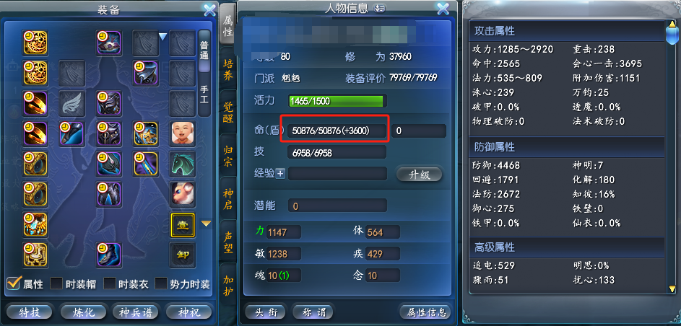681x326 pixels.
Task: Click the attributes panel scrollbar down arrow
Action: [x=672, y=288]
